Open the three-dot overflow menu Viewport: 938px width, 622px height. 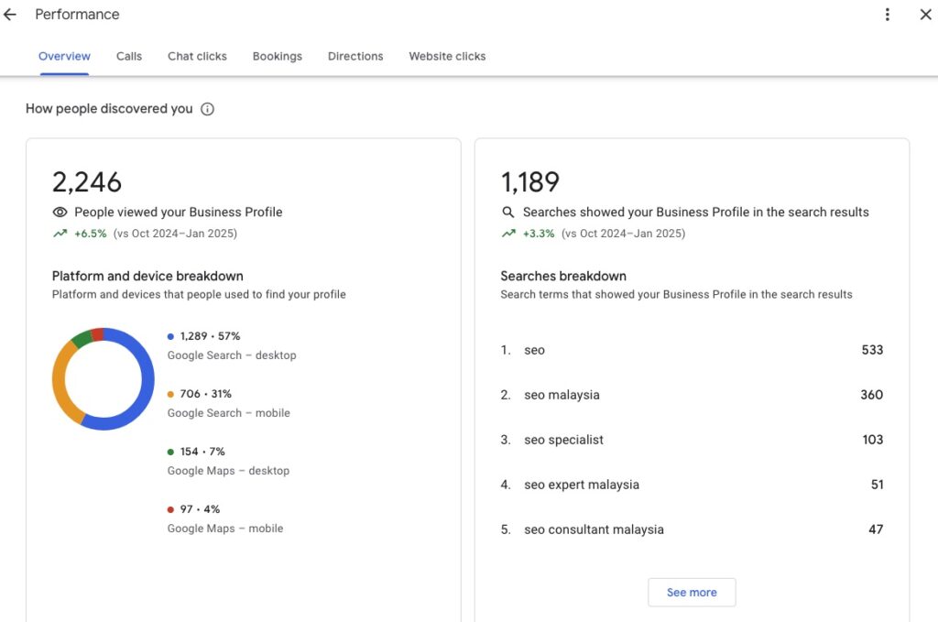click(887, 14)
